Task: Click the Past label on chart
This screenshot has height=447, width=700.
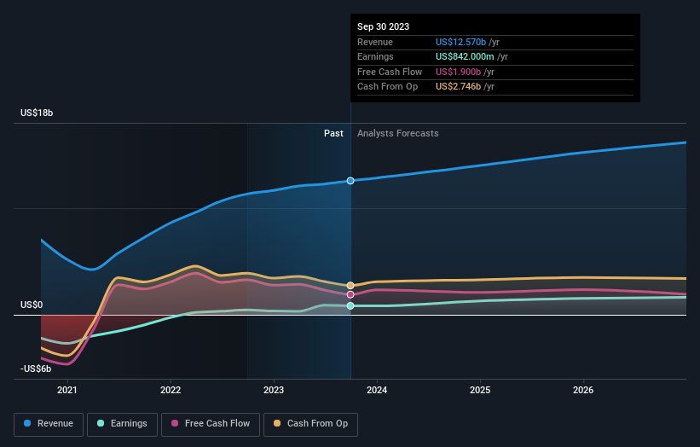Action: [x=333, y=134]
